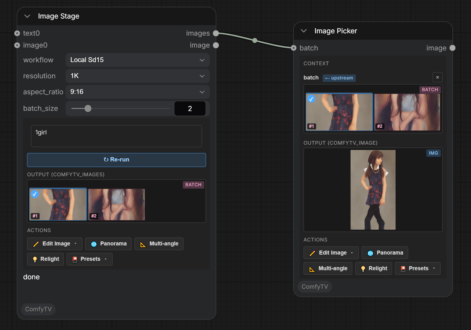Open the resolution dropdown showing 1K
This screenshot has width=471, height=330.
pyautogui.click(x=138, y=76)
